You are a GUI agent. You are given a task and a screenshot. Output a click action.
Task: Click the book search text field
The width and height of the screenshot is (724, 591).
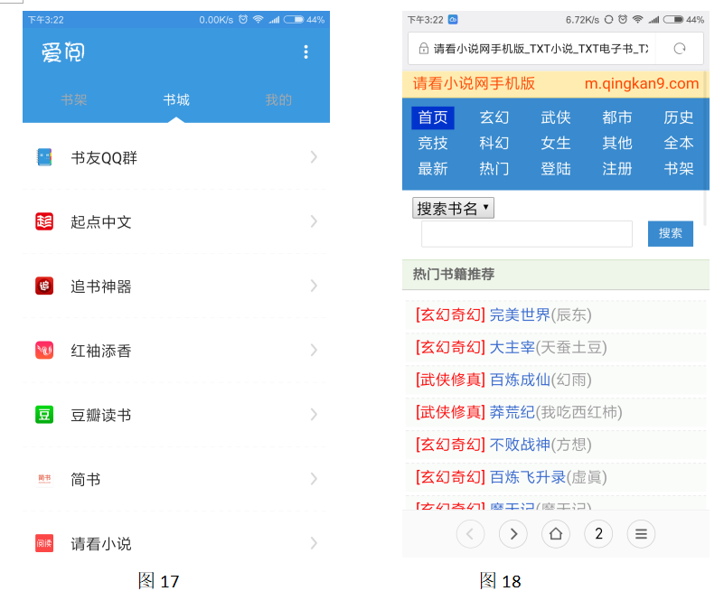click(526, 234)
